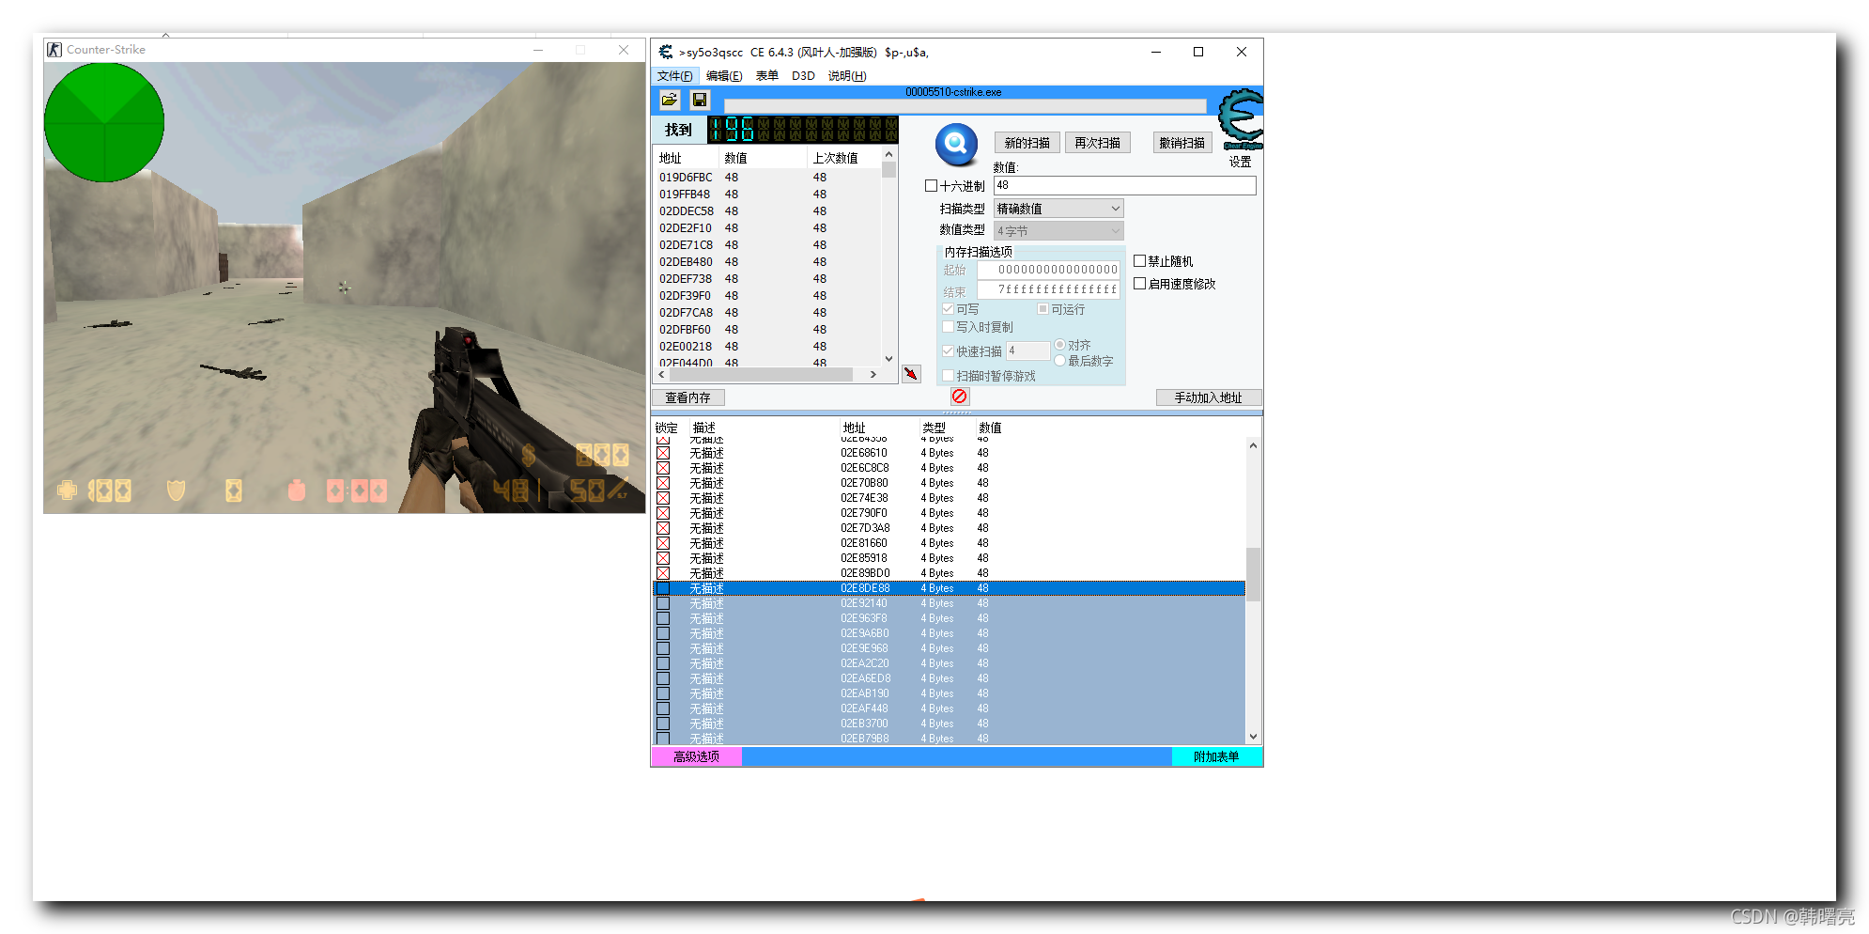Click the 撤销扫描 undo scan button
This screenshot has width=1869, height=934.
pyautogui.click(x=1182, y=143)
